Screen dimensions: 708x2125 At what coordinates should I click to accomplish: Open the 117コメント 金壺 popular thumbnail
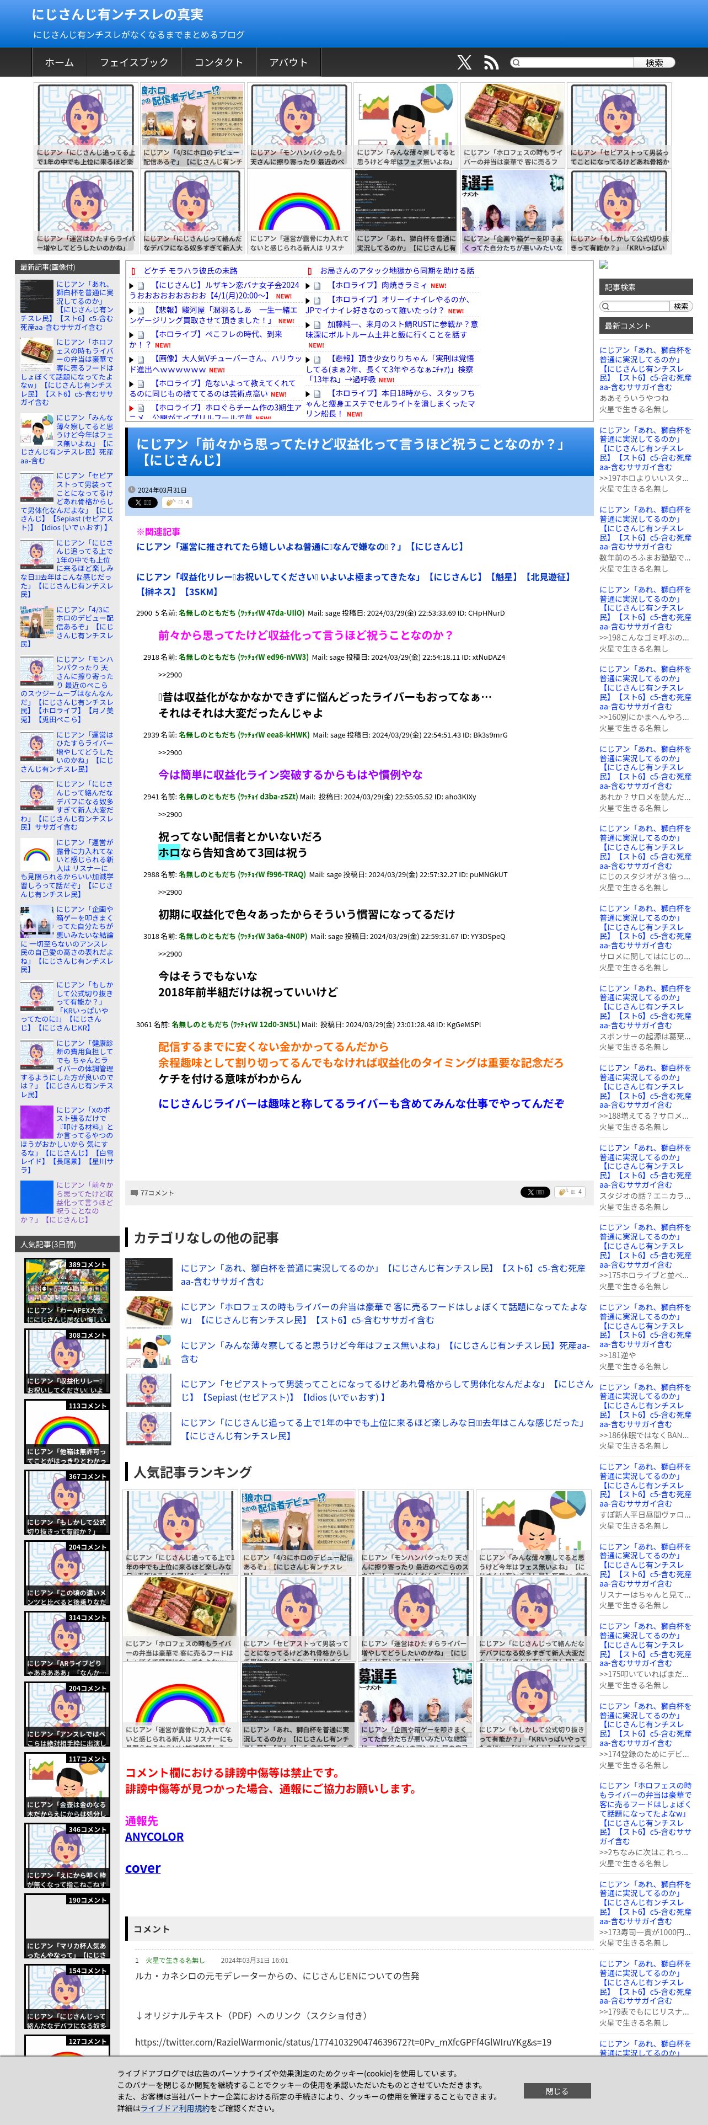pyautogui.click(x=67, y=1786)
